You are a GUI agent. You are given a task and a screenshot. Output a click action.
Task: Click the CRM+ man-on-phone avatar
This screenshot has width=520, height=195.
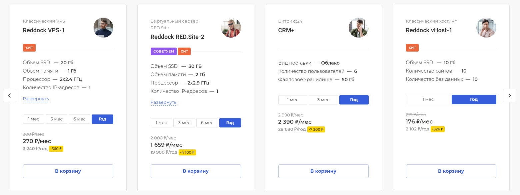click(359, 28)
